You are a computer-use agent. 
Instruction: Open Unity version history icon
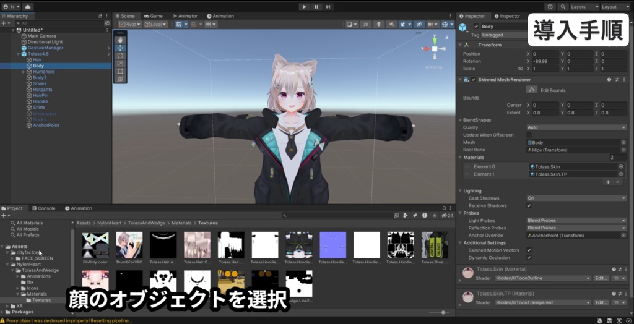point(550,7)
